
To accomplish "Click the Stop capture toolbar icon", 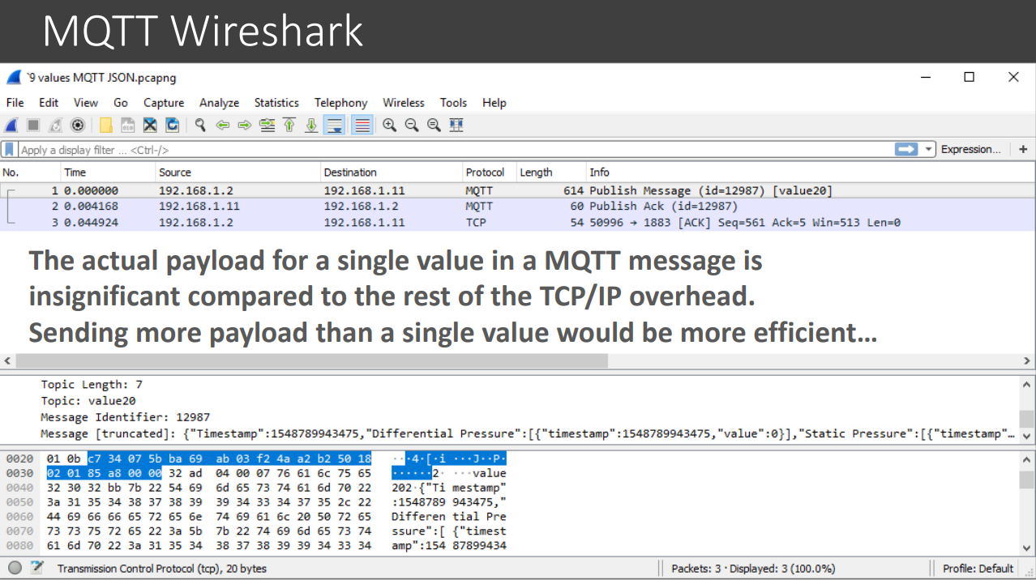I will point(33,126).
